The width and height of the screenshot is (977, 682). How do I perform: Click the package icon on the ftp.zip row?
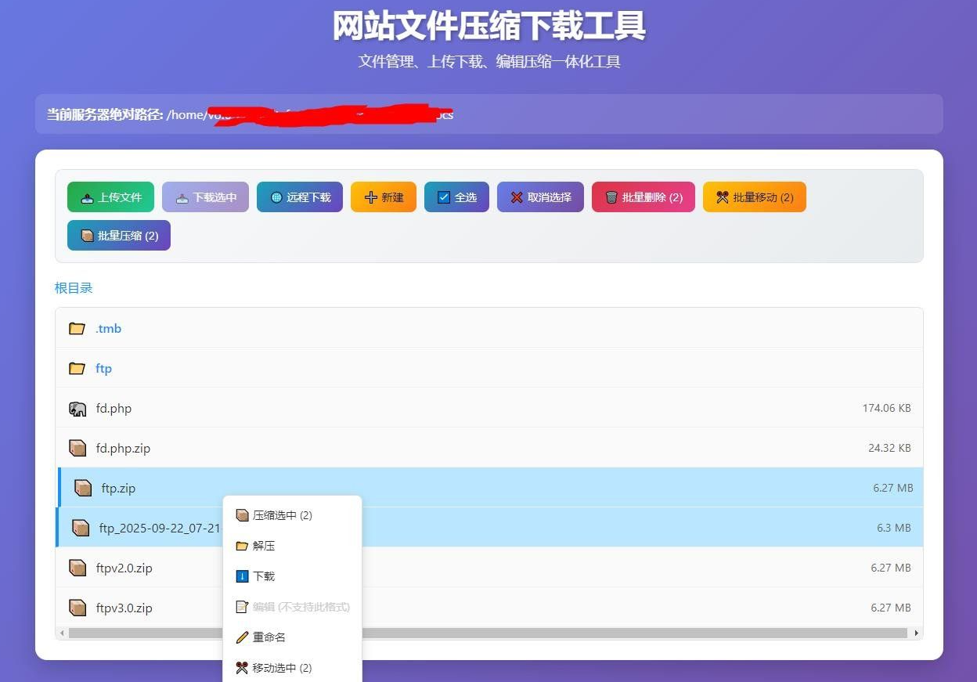coord(83,489)
